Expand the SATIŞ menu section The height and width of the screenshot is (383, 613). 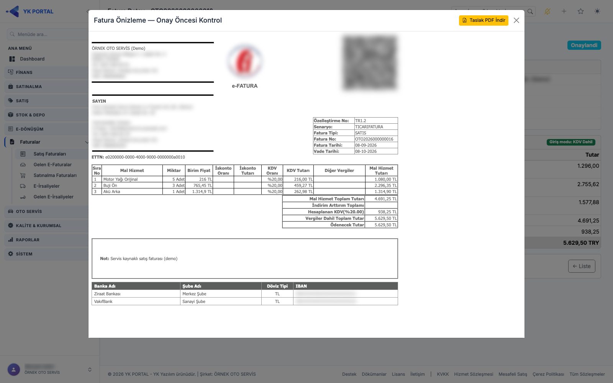click(47, 101)
